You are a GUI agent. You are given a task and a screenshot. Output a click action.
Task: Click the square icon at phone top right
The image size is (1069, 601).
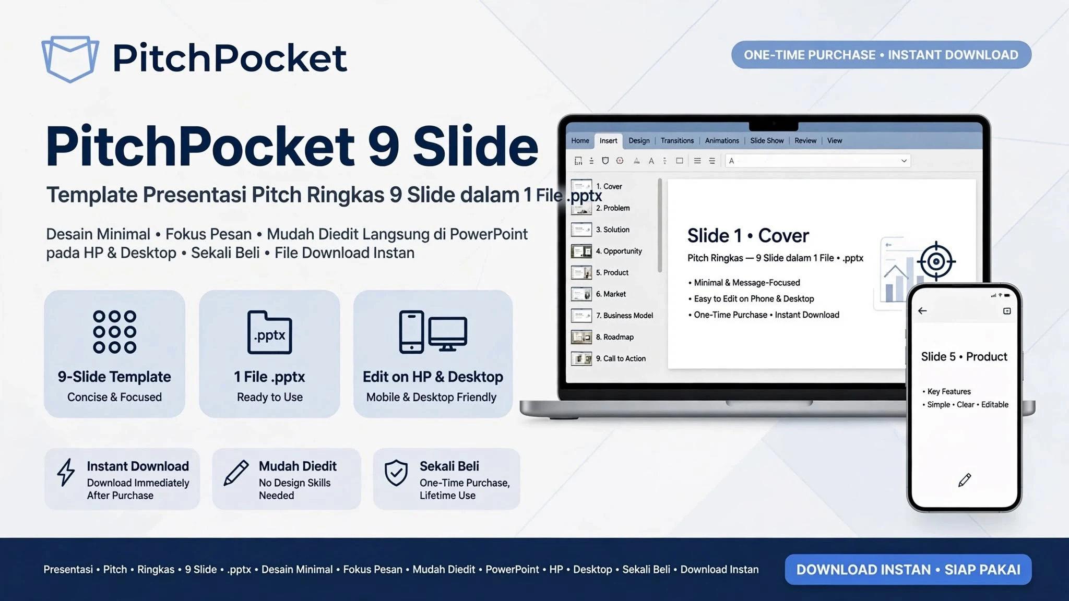tap(1007, 311)
